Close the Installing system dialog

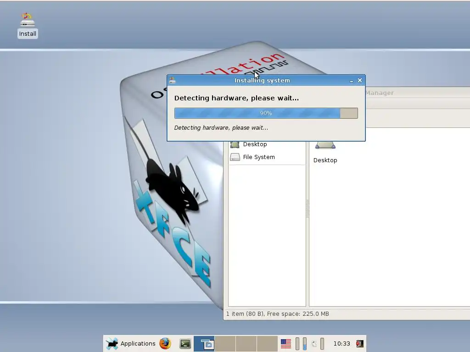(x=360, y=80)
